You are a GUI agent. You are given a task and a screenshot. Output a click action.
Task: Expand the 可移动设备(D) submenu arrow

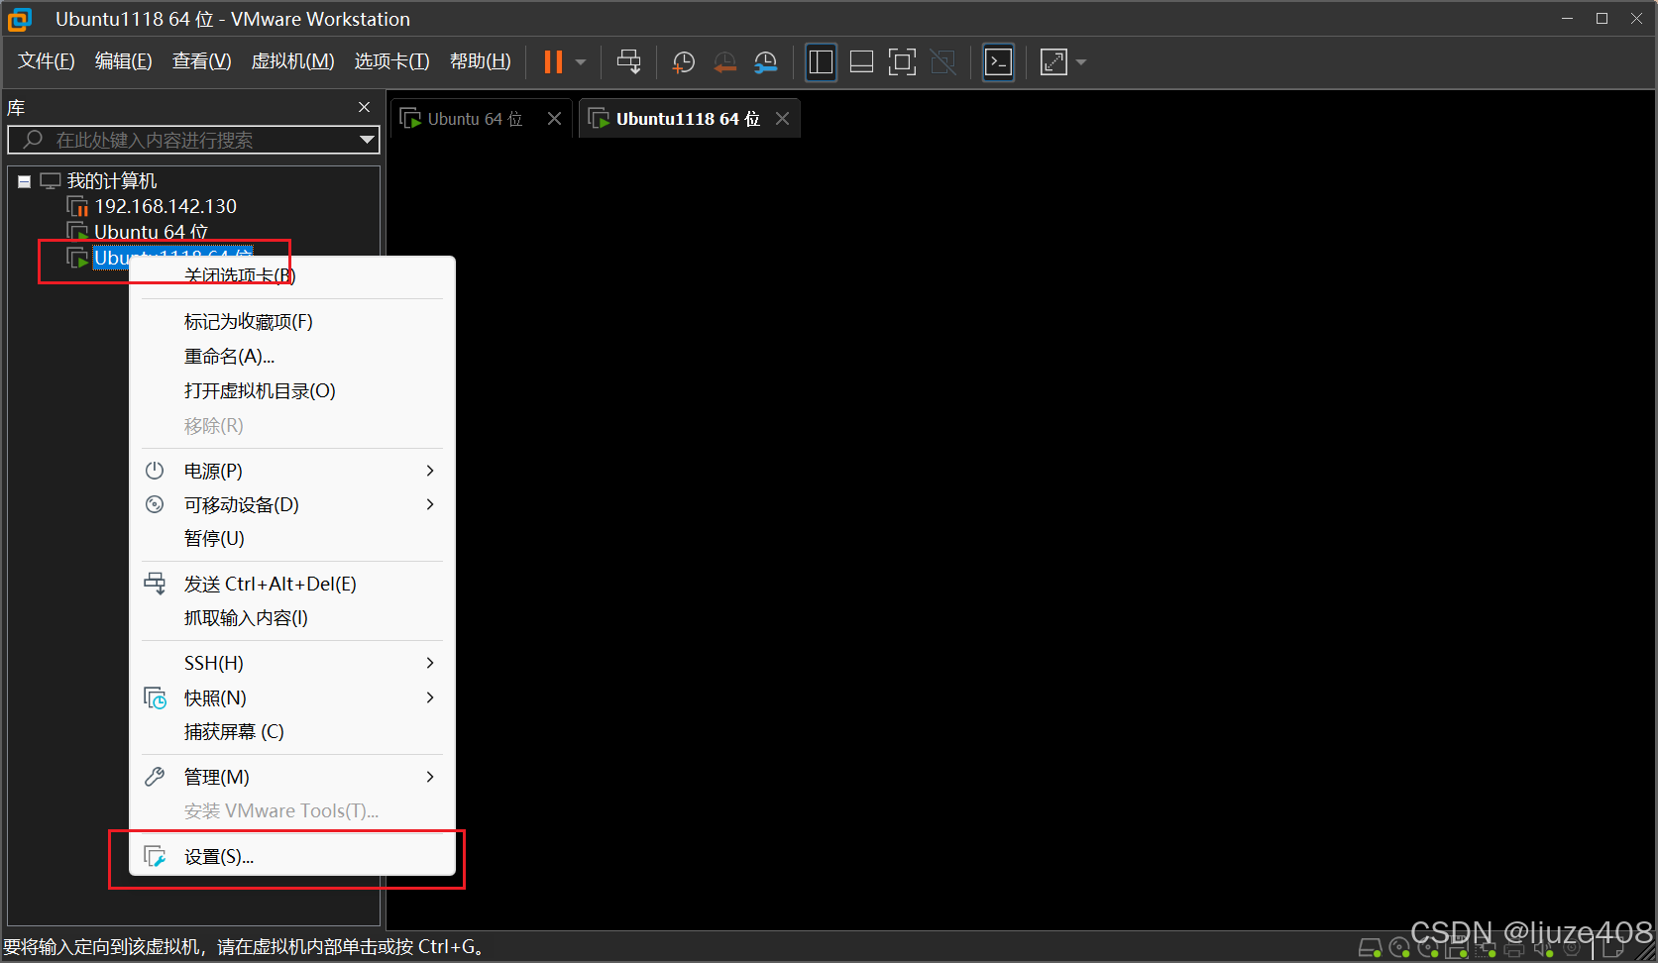pos(430,504)
